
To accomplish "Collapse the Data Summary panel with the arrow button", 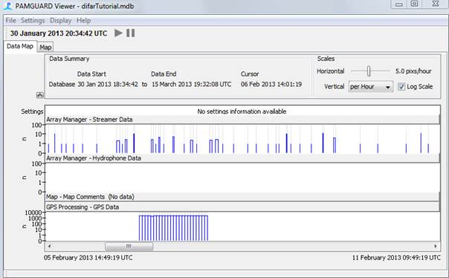I will pyautogui.click(x=40, y=94).
